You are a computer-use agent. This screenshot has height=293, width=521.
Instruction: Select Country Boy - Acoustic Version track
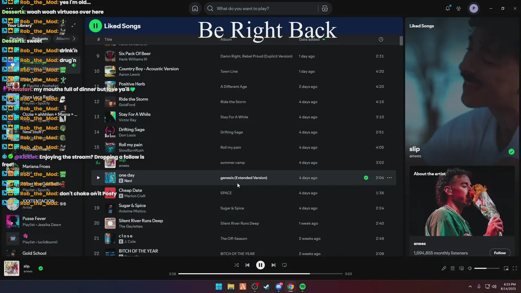[x=149, y=69]
